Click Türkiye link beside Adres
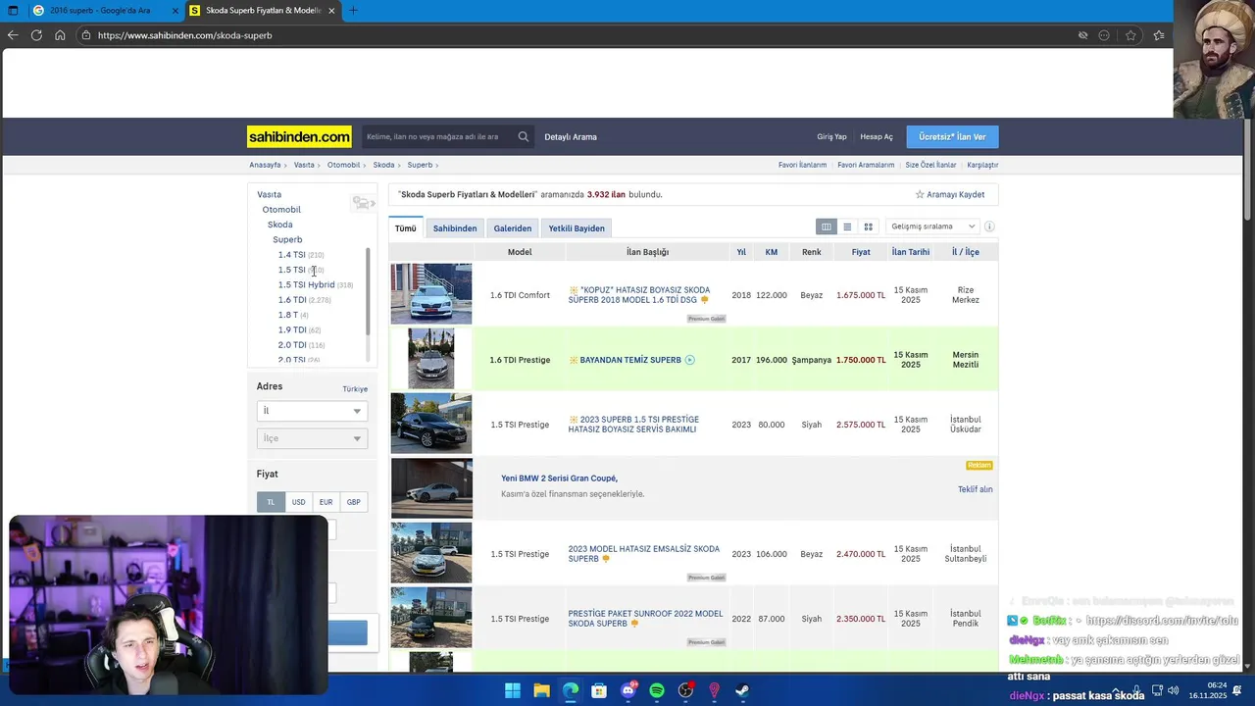 pyautogui.click(x=355, y=389)
